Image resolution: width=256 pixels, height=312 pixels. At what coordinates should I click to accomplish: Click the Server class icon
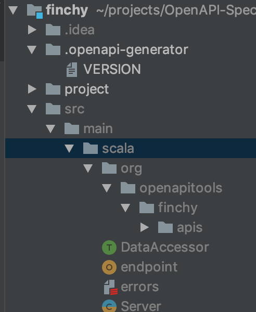[109, 306]
